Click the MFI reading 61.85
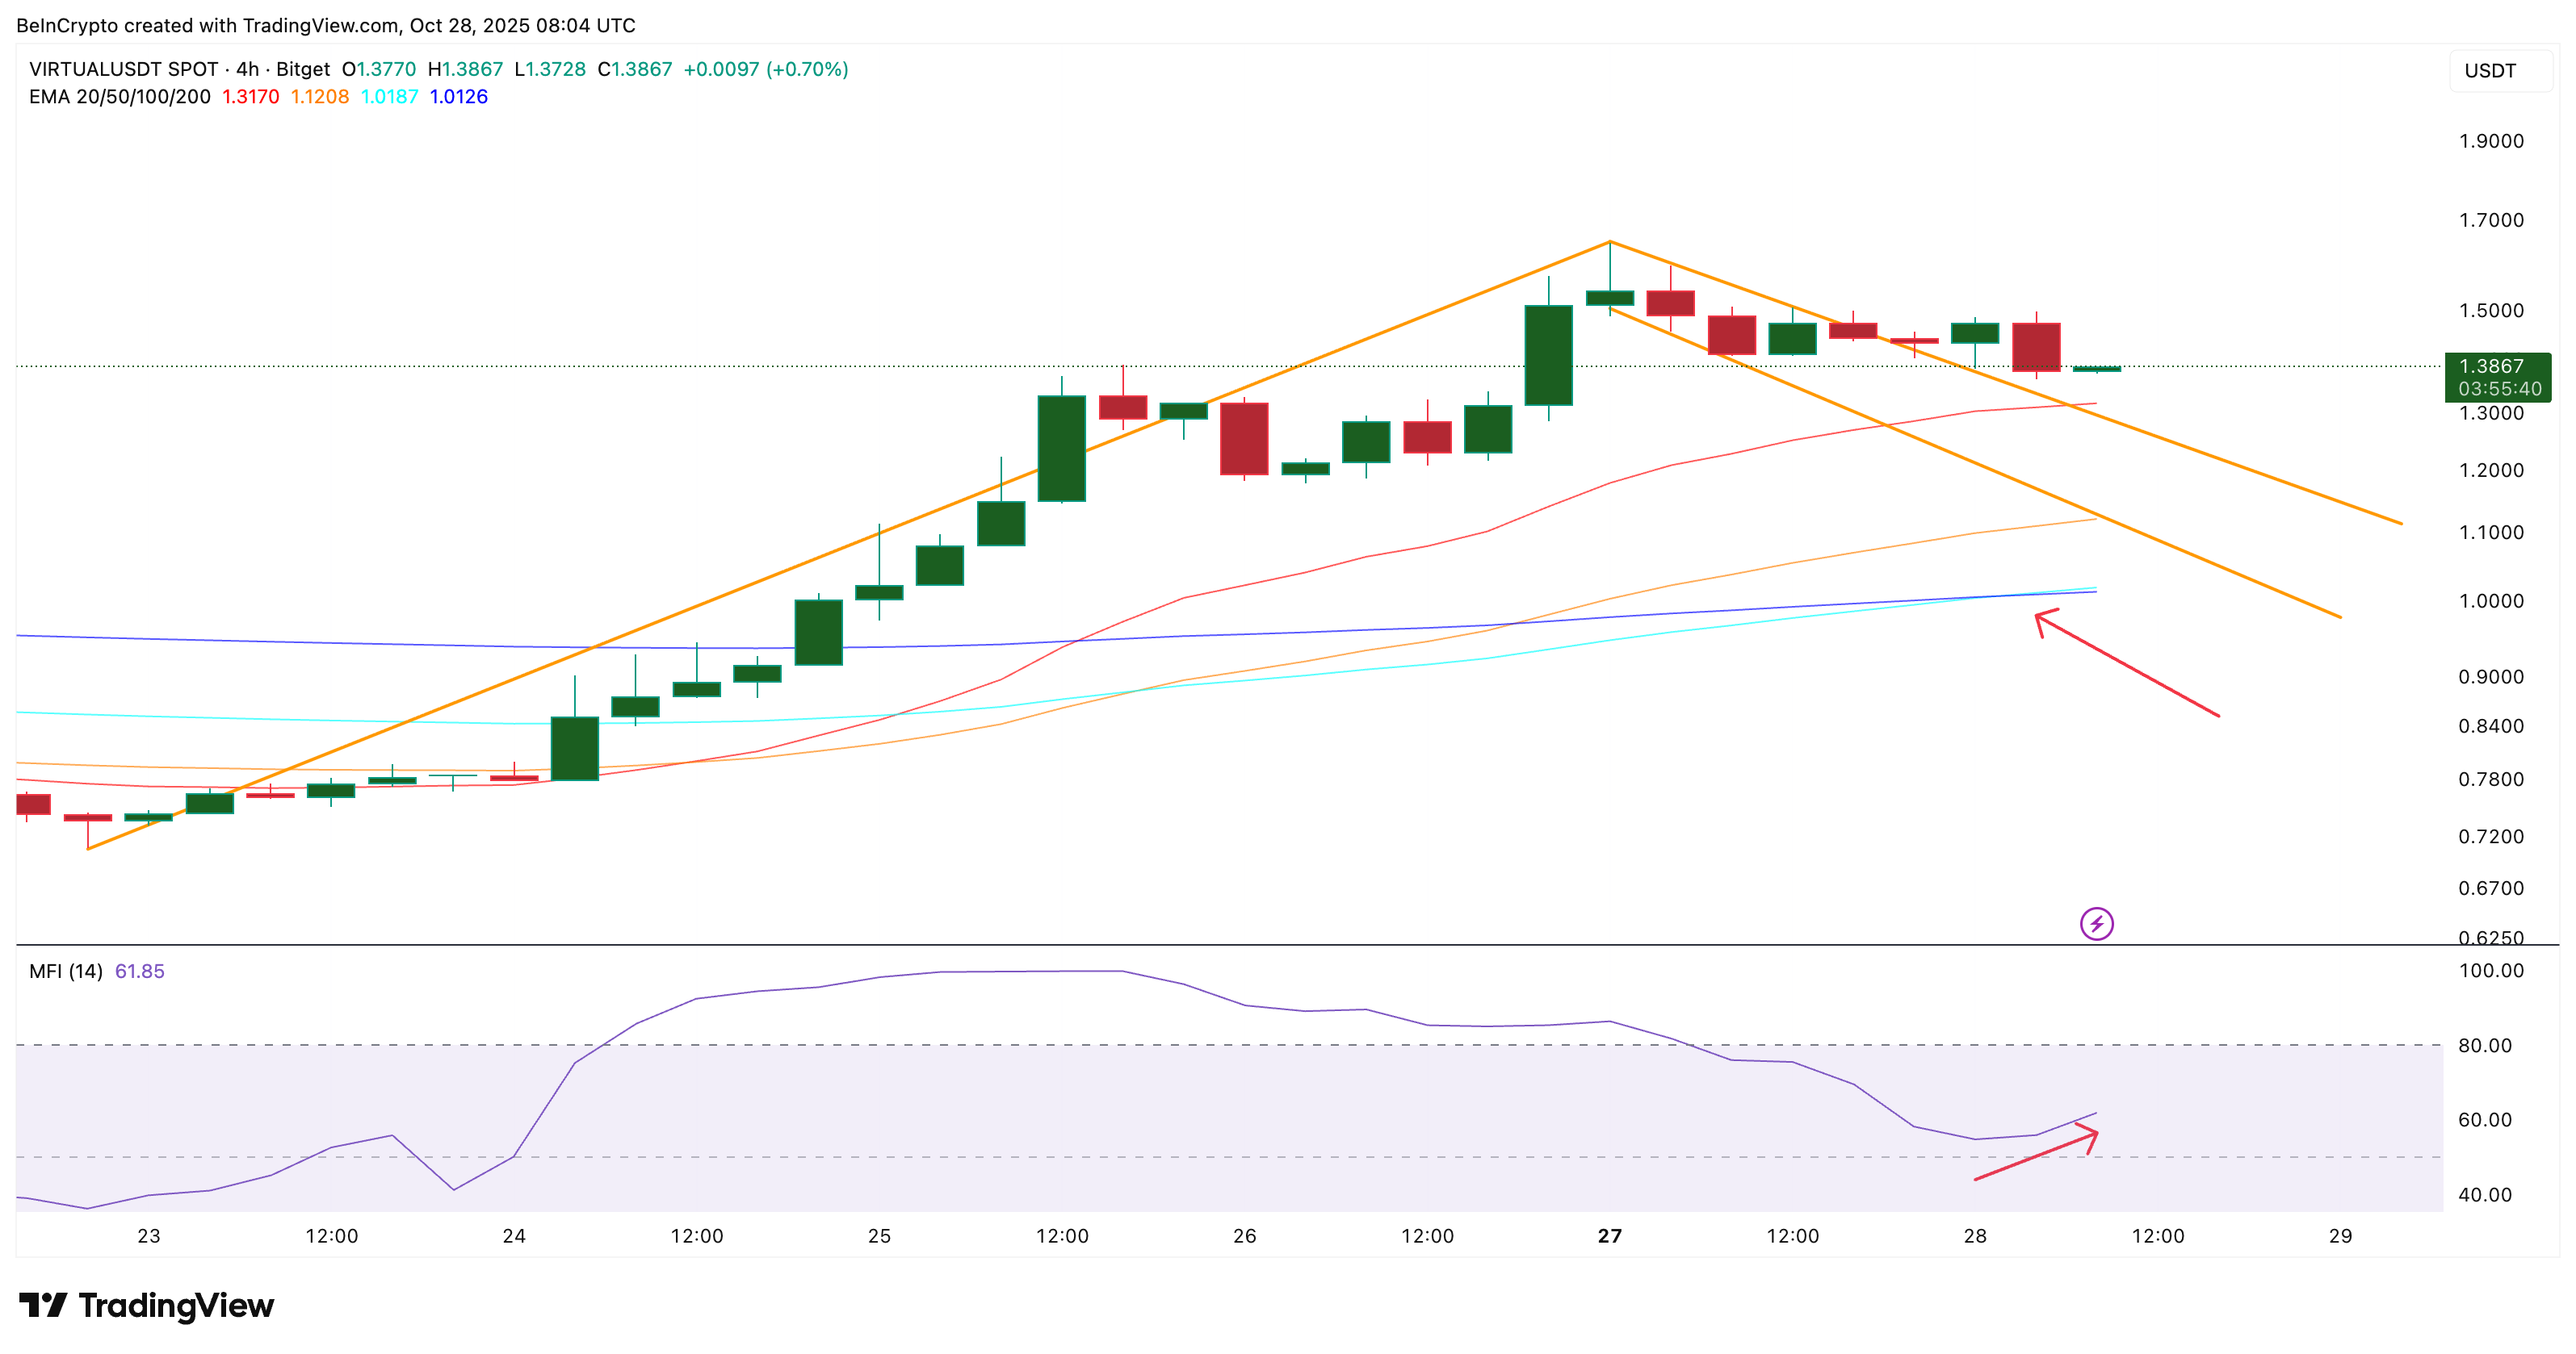This screenshot has height=1354, width=2576. 140,972
